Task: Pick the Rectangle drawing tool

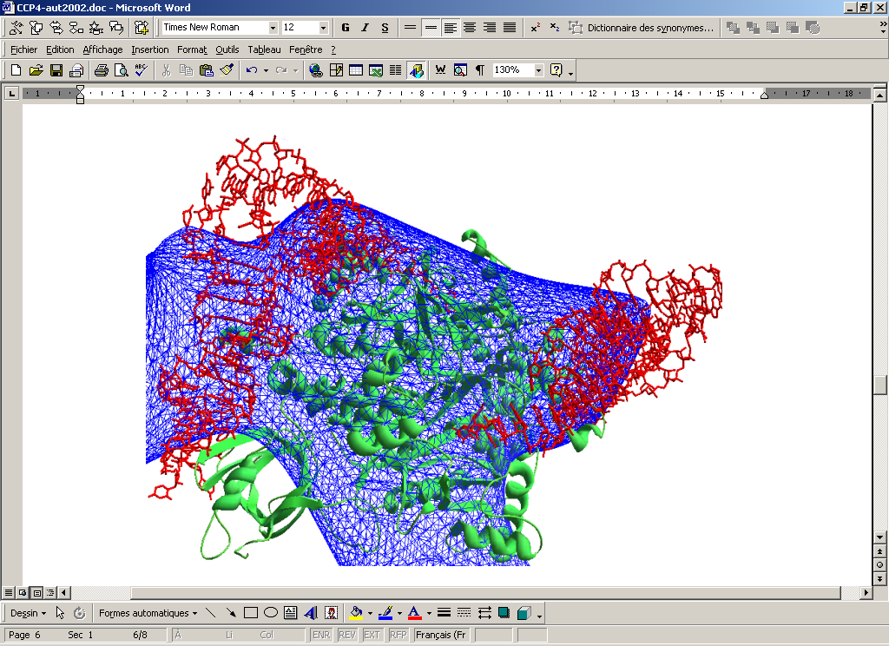Action: [251, 613]
